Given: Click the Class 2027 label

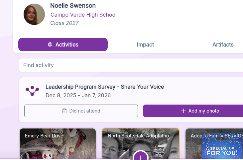Looking at the screenshot, I should pyautogui.click(x=64, y=23).
